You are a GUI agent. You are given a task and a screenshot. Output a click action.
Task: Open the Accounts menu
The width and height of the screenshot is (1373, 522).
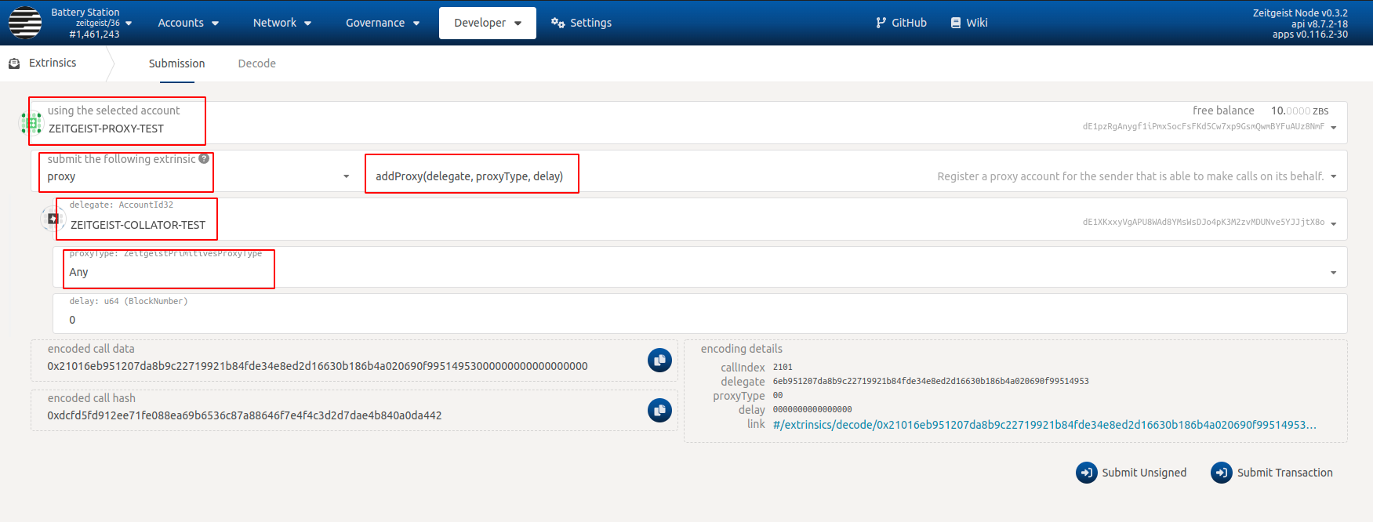coord(188,23)
